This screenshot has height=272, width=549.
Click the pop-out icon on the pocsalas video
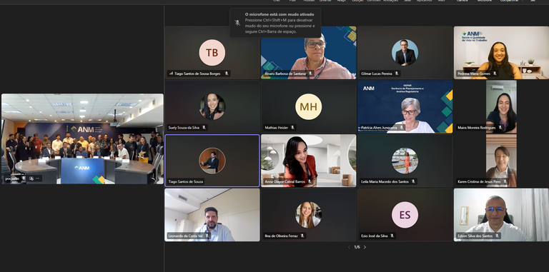[31, 178]
